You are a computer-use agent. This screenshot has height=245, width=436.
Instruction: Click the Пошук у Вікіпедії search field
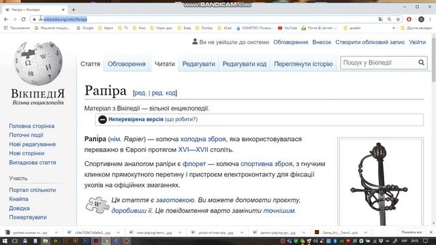pos(379,63)
